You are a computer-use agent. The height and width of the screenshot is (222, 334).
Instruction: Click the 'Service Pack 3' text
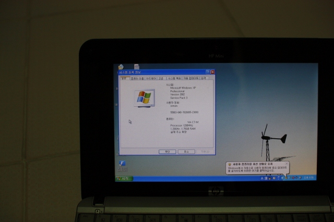pyautogui.click(x=178, y=98)
